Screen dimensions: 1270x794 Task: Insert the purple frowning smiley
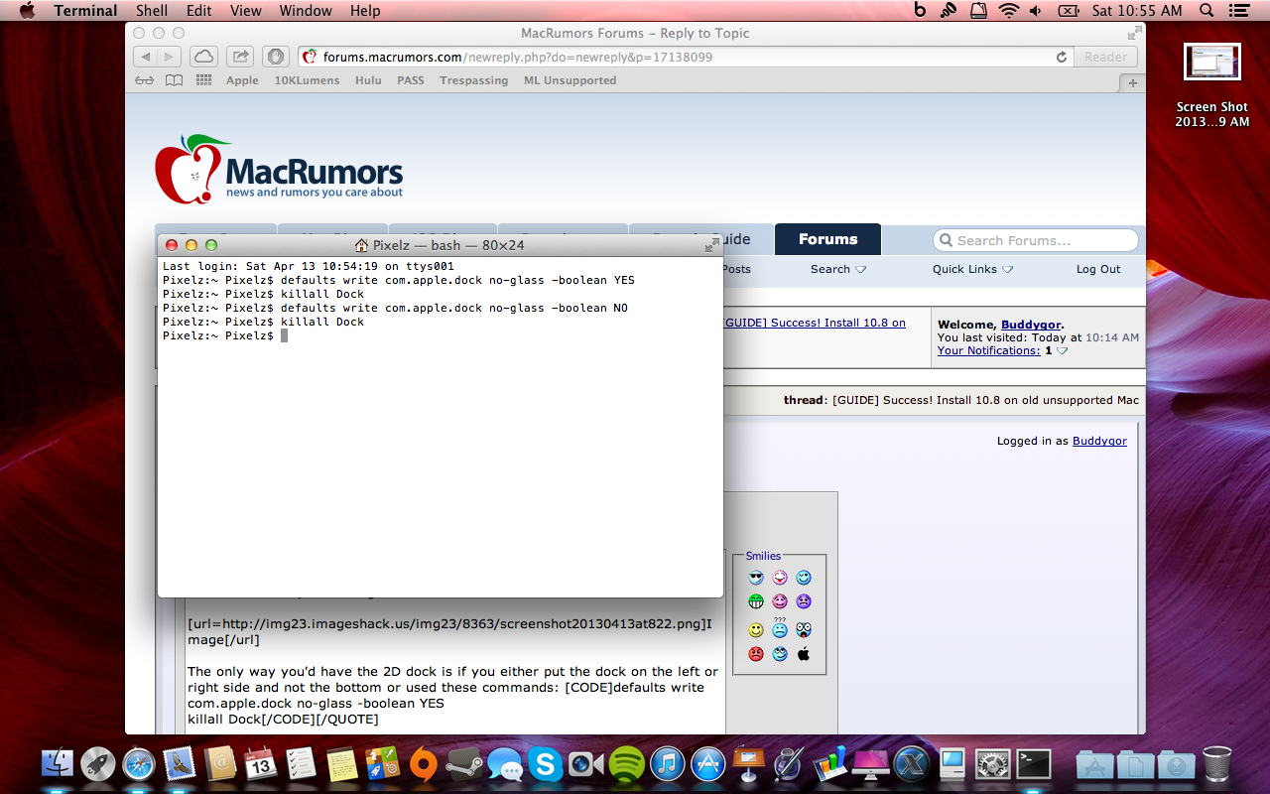pyautogui.click(x=804, y=601)
